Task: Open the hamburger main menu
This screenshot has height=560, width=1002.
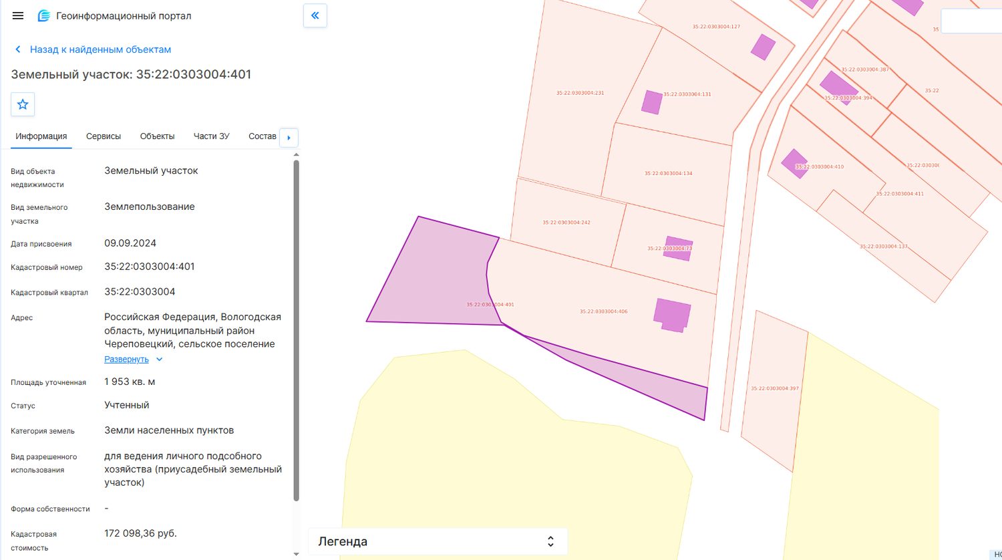Action: (x=18, y=15)
